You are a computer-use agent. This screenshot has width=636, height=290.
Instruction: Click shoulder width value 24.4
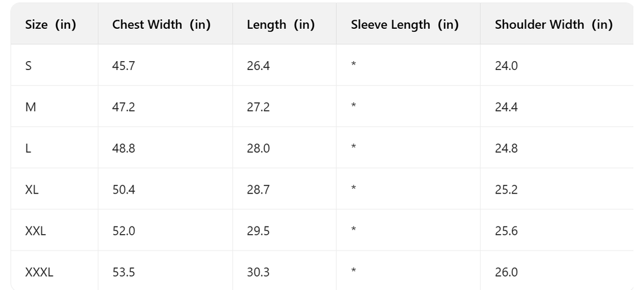click(506, 107)
